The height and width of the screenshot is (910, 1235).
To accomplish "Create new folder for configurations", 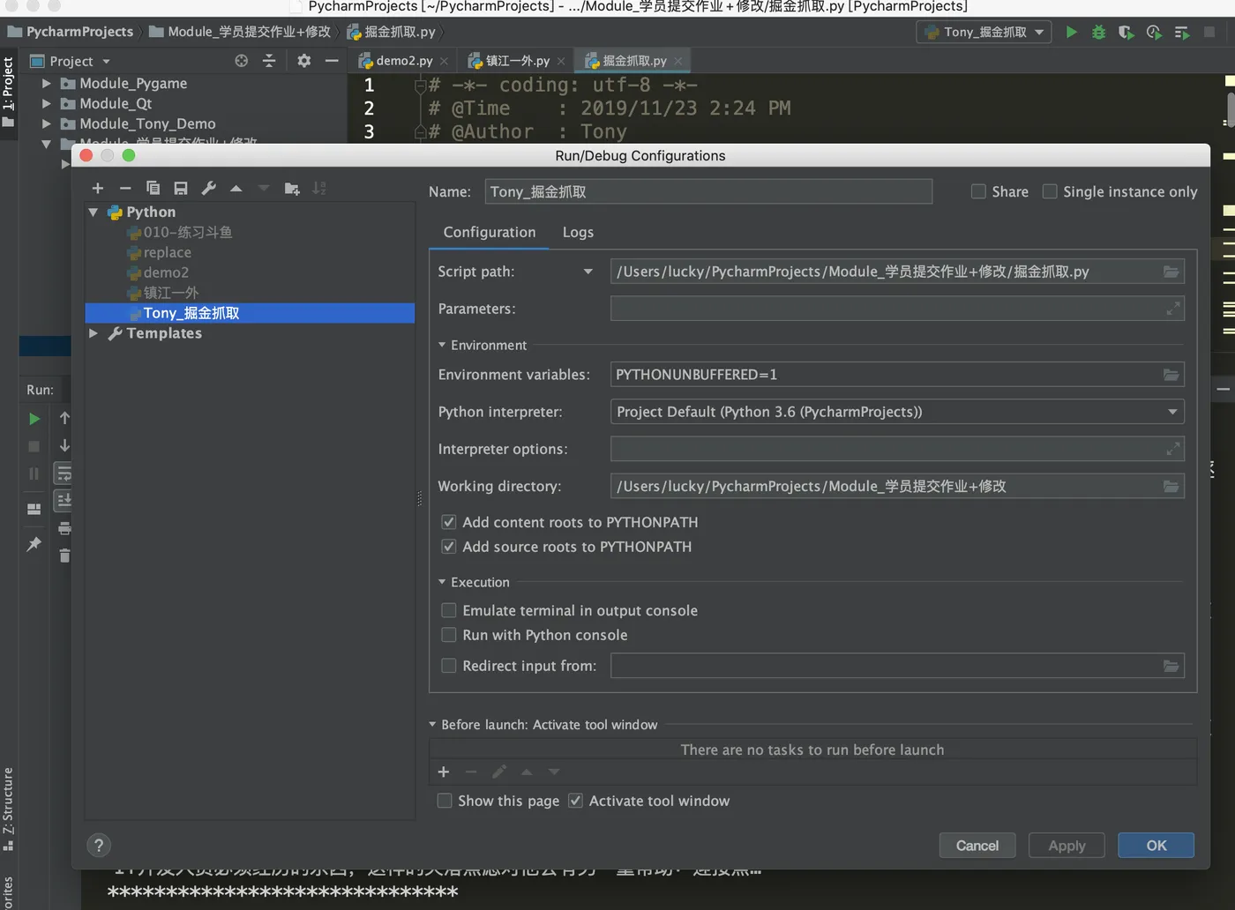I will click(x=292, y=189).
